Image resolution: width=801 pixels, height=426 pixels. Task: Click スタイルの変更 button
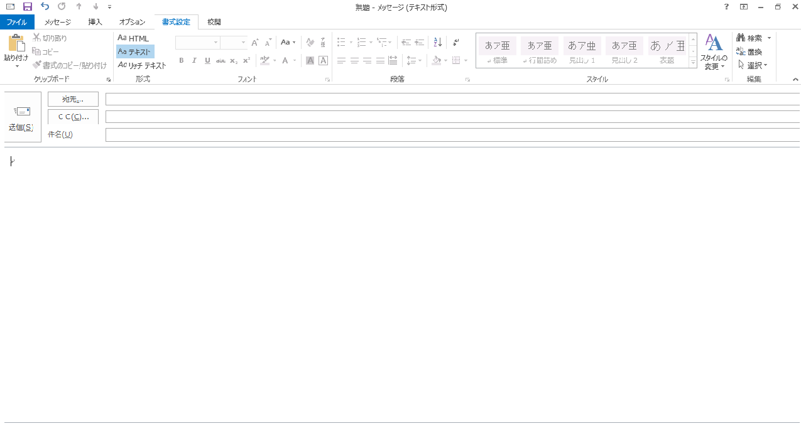(714, 52)
